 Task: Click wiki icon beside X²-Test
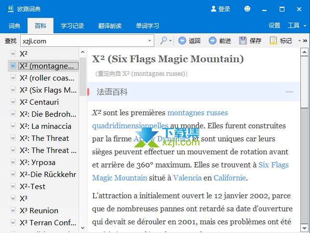13,186
